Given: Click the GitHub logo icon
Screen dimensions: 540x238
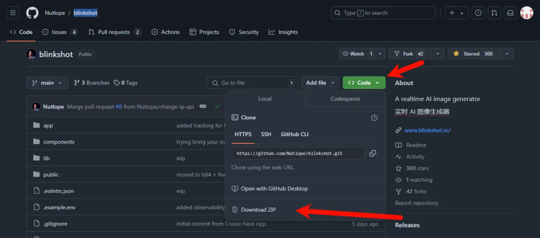Looking at the screenshot, I should coord(32,13).
